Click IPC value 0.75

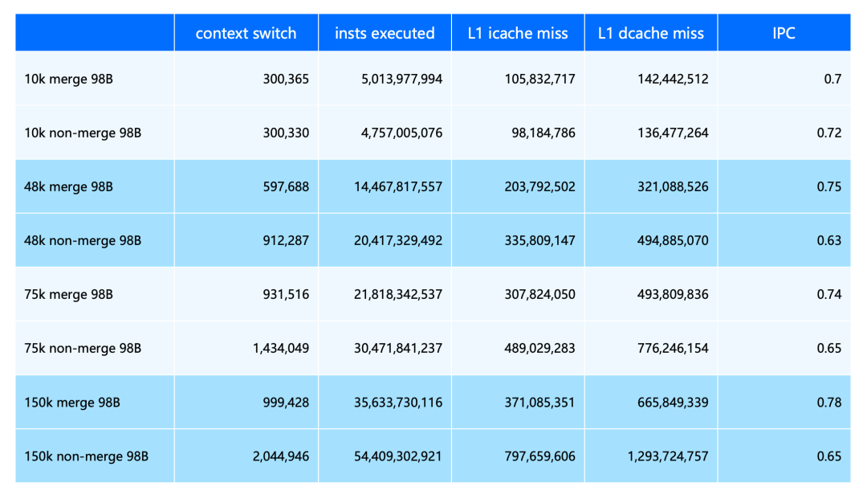pos(829,186)
